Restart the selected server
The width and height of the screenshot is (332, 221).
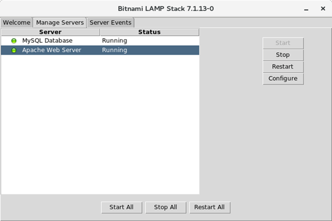click(x=283, y=67)
